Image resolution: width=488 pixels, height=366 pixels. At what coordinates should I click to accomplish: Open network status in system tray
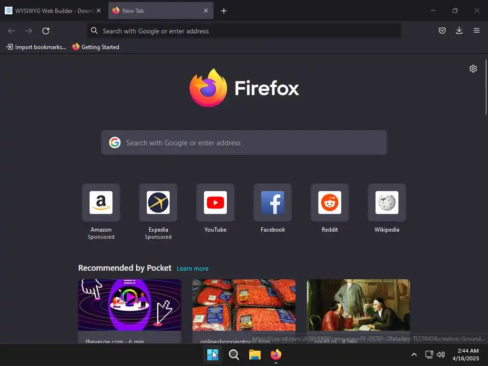point(429,355)
